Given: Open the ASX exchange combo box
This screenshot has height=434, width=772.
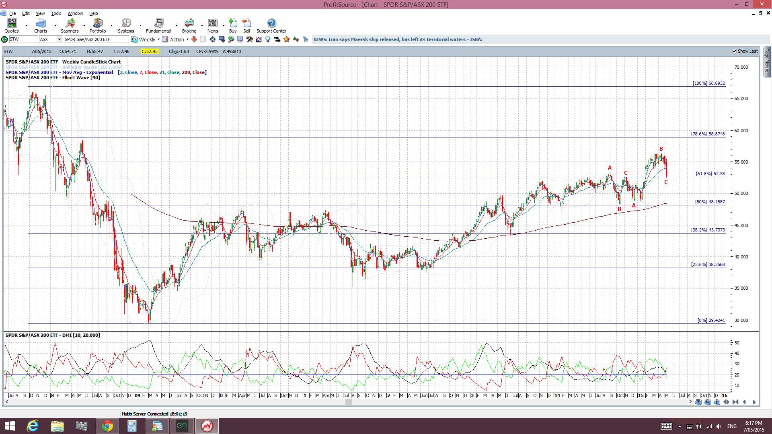Looking at the screenshot, I should (51, 39).
